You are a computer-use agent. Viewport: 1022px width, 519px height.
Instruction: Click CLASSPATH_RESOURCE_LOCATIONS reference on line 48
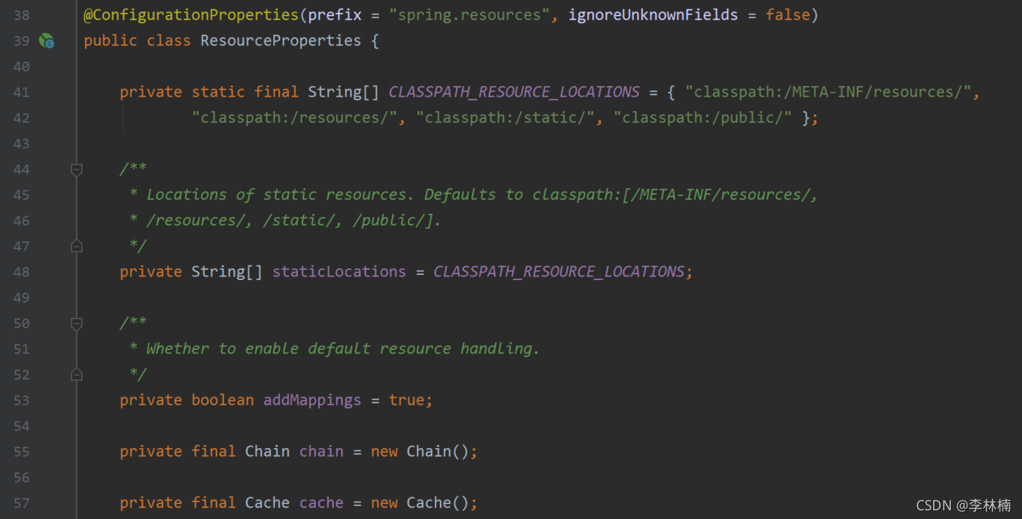559,272
